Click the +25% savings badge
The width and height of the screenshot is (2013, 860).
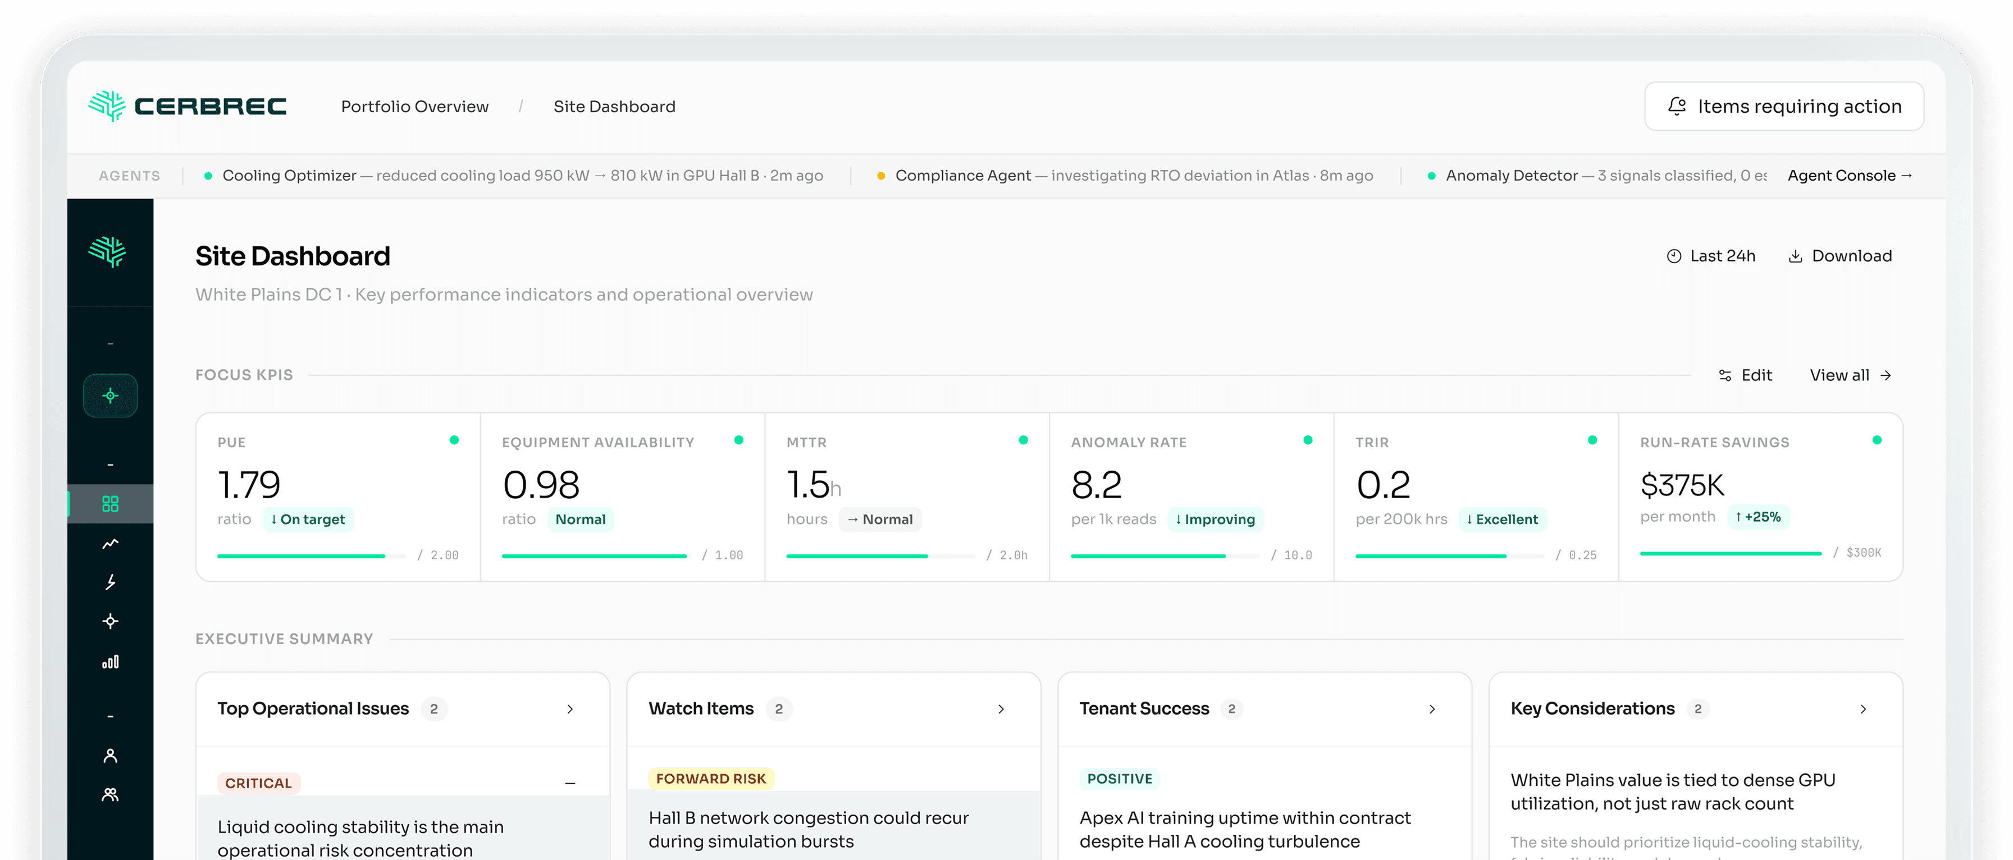coord(1758,517)
